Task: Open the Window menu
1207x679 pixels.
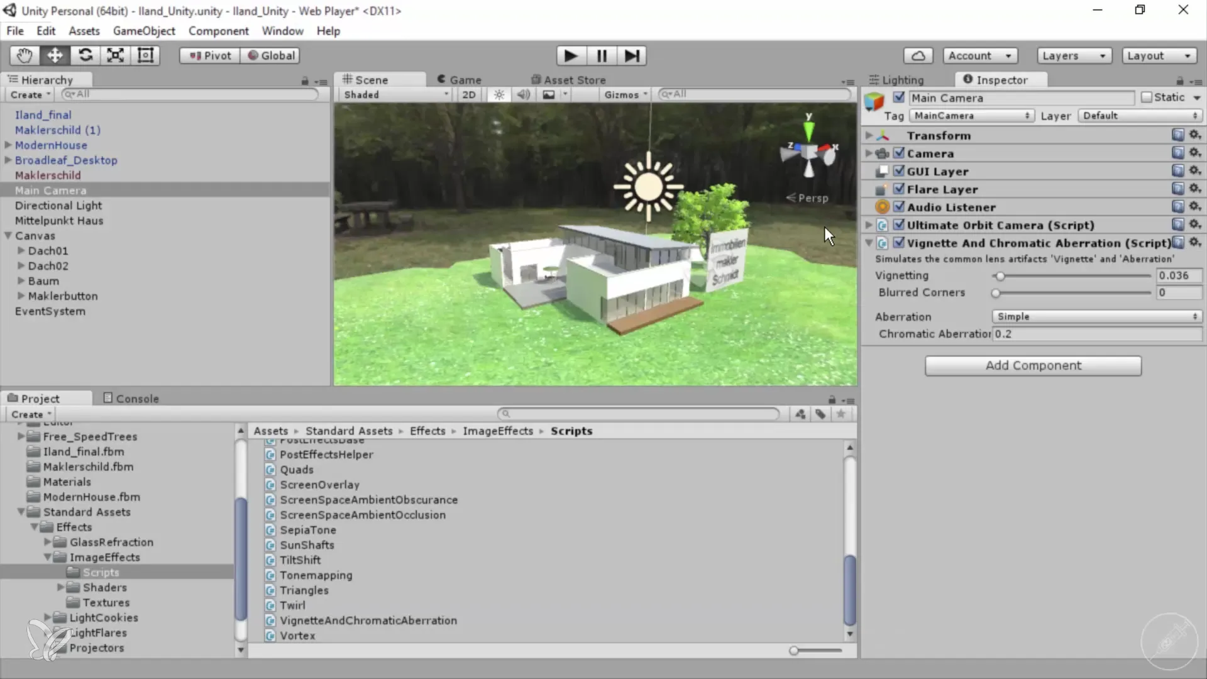Action: click(x=282, y=31)
